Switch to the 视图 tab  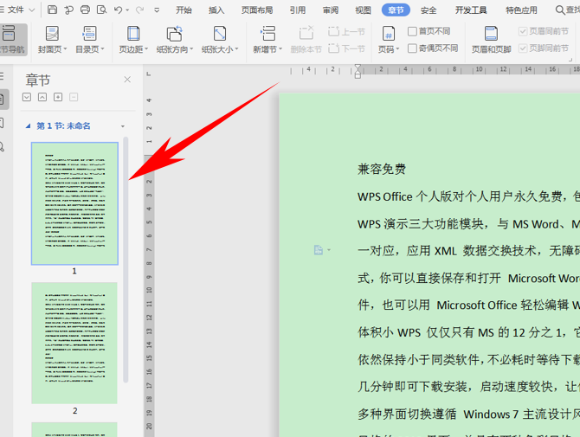(363, 10)
